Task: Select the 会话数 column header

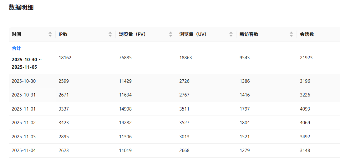Action: [307, 34]
